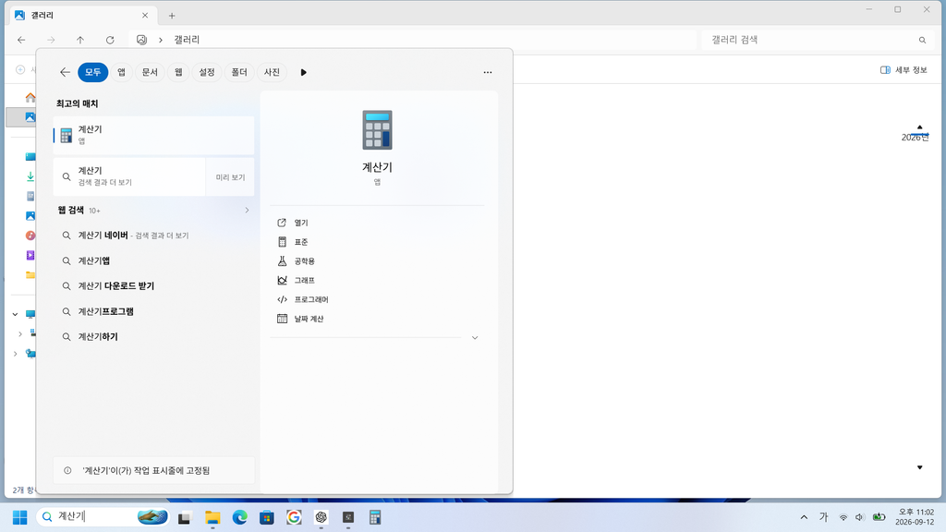Viewport: 946px width, 532px height.
Task: Click the search magnifier in Gallery window
Action: point(922,40)
